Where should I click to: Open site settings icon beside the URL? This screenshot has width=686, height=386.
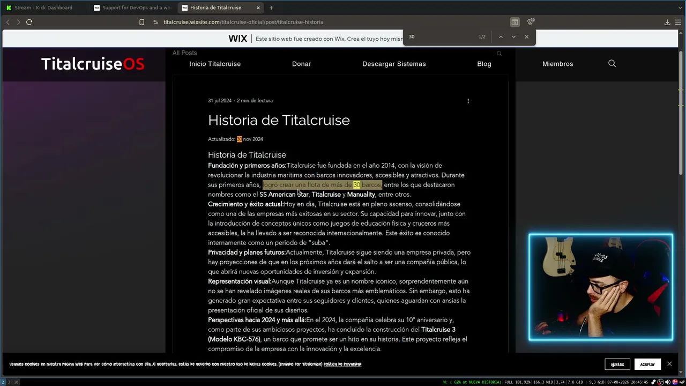pyautogui.click(x=155, y=22)
